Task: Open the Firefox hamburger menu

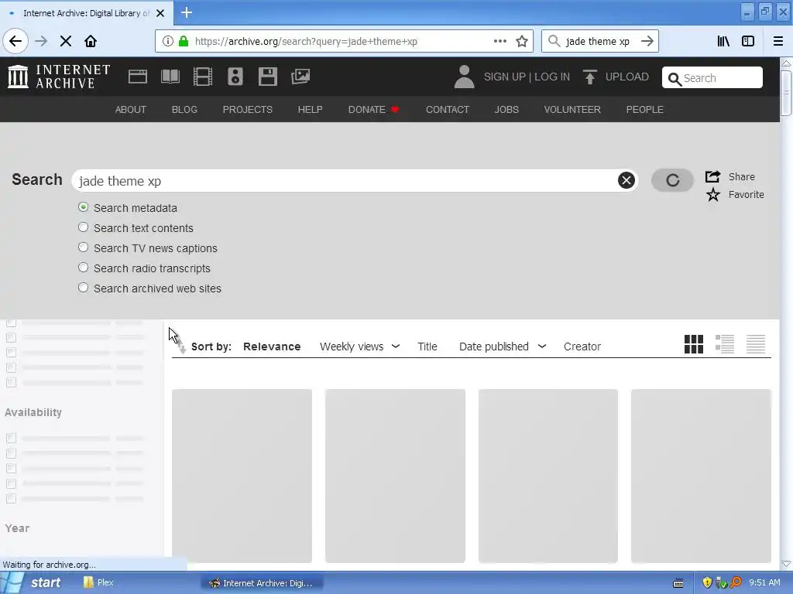Action: (x=778, y=41)
